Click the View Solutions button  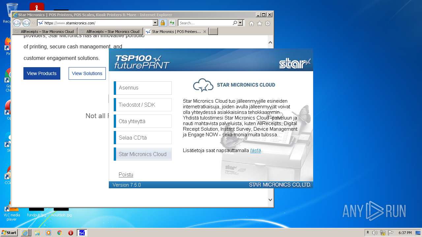pyautogui.click(x=87, y=73)
